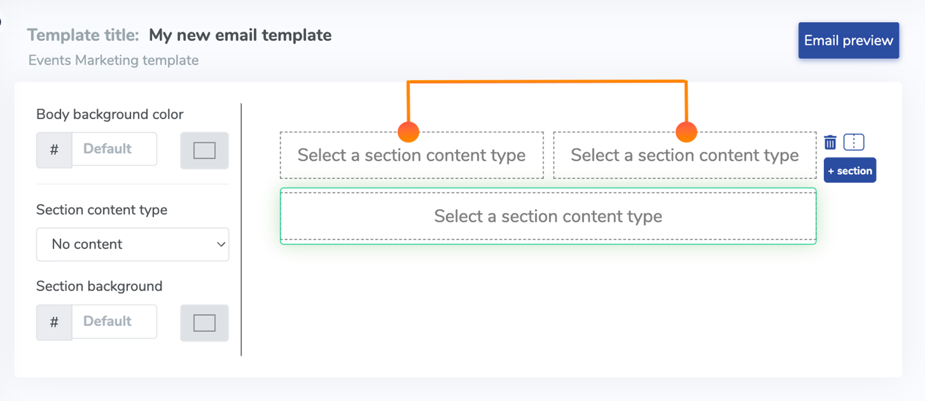Click the chevron arrow on No content selector
The height and width of the screenshot is (401, 925).
pos(221,245)
